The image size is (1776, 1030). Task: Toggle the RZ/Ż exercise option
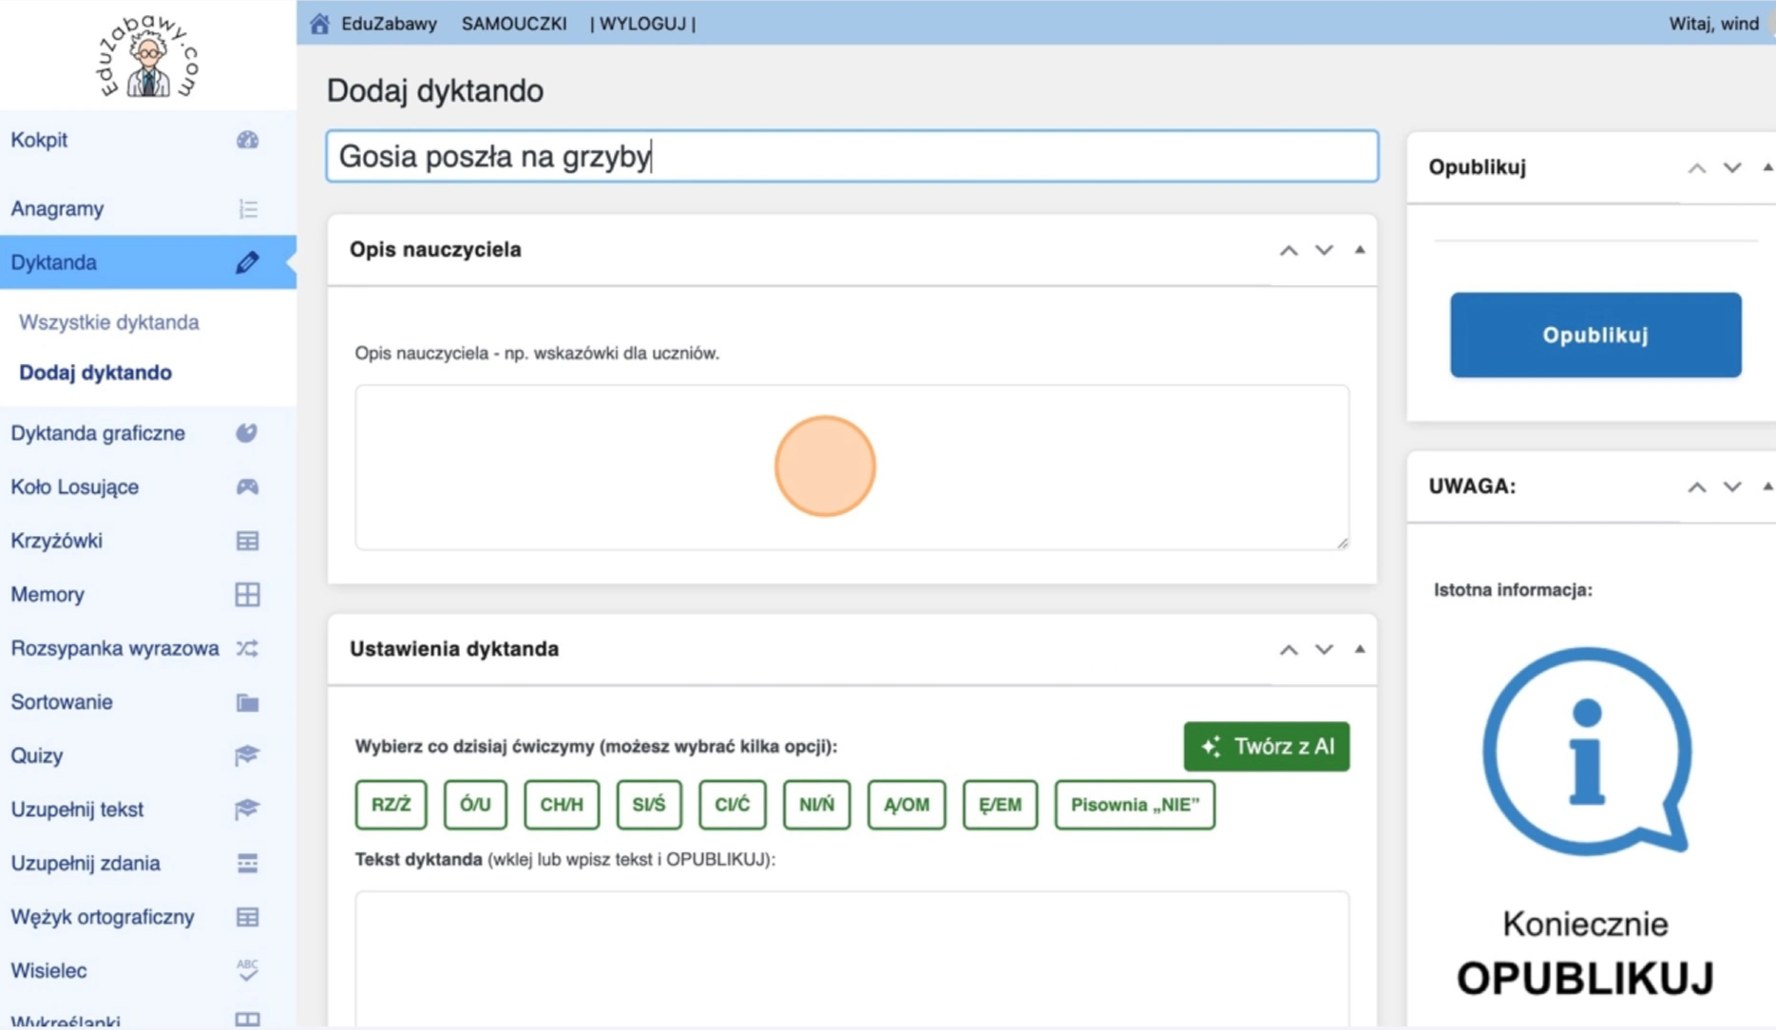391,805
